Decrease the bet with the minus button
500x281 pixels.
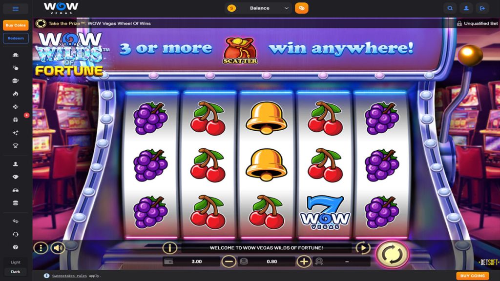click(229, 261)
